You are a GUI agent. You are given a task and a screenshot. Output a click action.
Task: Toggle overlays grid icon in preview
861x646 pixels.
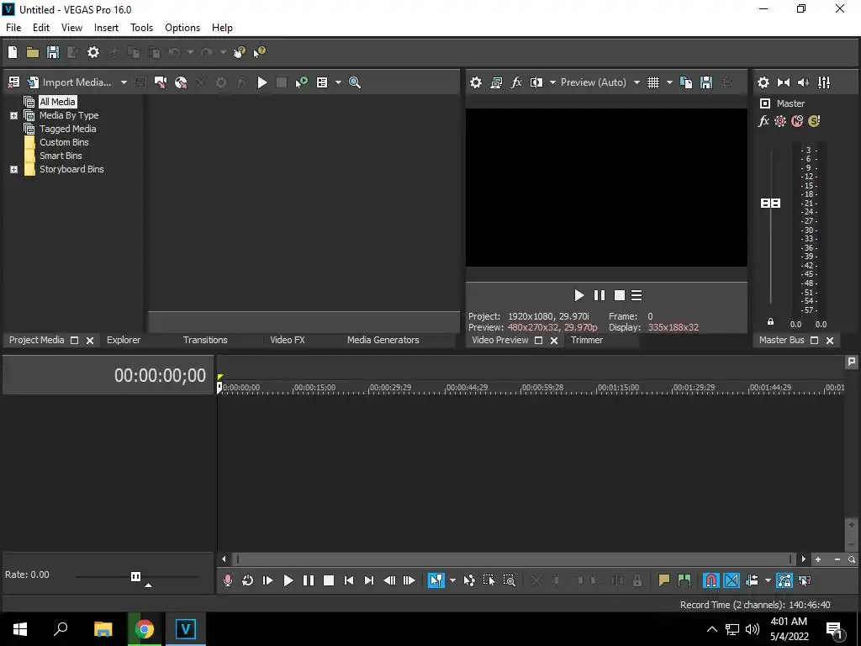[x=652, y=82]
